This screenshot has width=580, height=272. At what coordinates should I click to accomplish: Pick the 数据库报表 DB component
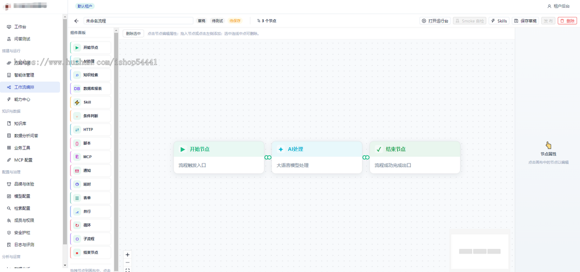(x=90, y=89)
